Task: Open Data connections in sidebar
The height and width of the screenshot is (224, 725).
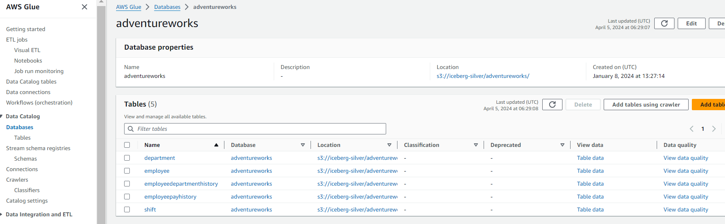Action: point(28,92)
